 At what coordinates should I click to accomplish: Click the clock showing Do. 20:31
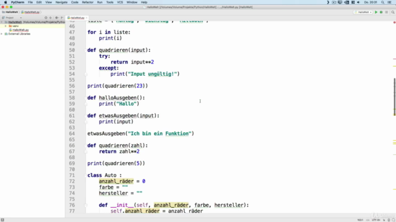[371, 2]
